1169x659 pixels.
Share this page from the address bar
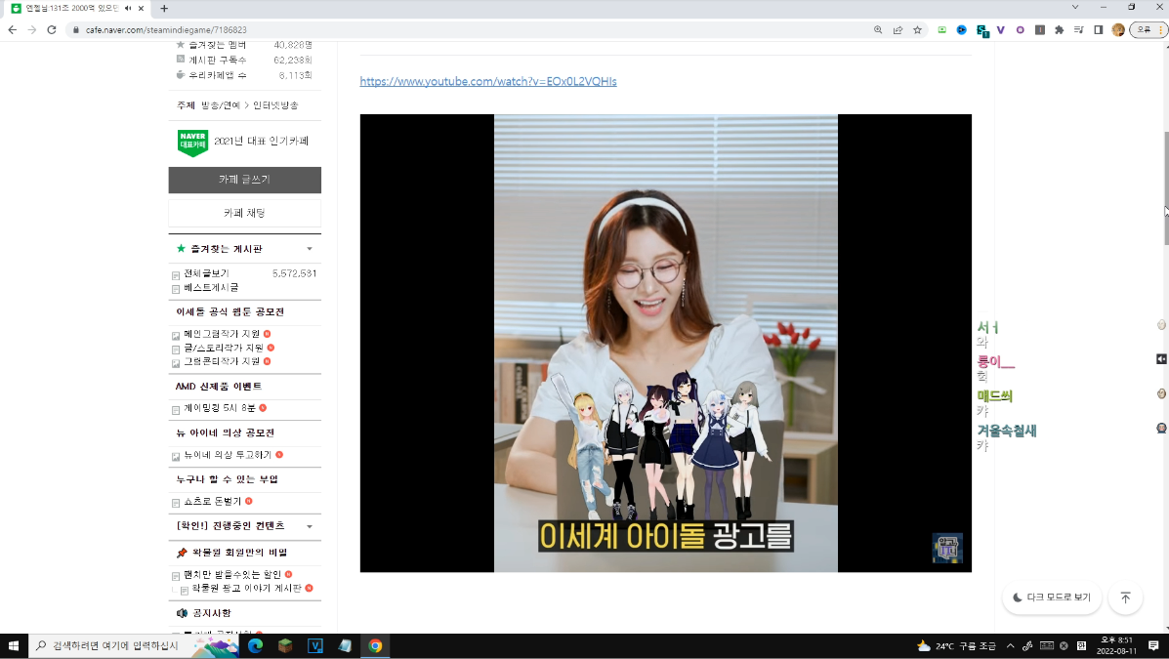coord(898,30)
